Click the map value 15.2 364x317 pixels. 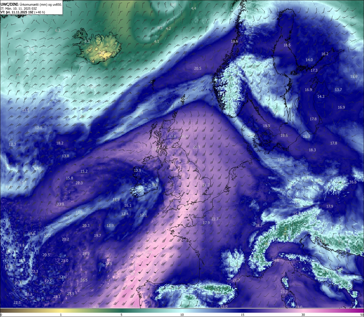pyautogui.click(x=84, y=171)
